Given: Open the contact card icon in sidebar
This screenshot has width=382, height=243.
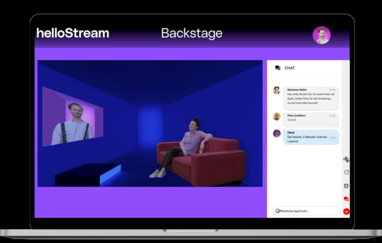Looking at the screenshot, I should click(x=346, y=186).
